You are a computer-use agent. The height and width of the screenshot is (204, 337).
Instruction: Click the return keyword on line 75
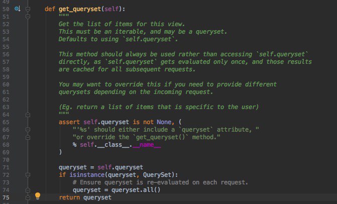(69, 197)
